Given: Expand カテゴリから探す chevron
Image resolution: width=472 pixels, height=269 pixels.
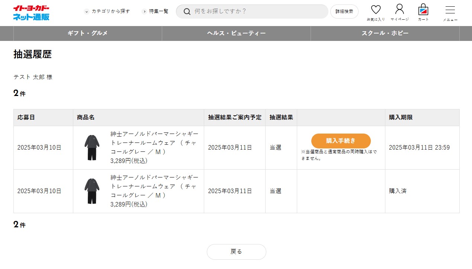Looking at the screenshot, I should pos(87,12).
